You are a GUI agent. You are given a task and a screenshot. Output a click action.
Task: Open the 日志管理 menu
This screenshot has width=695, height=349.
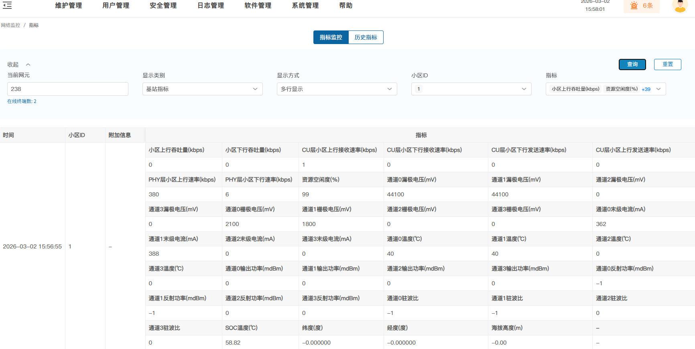click(211, 6)
